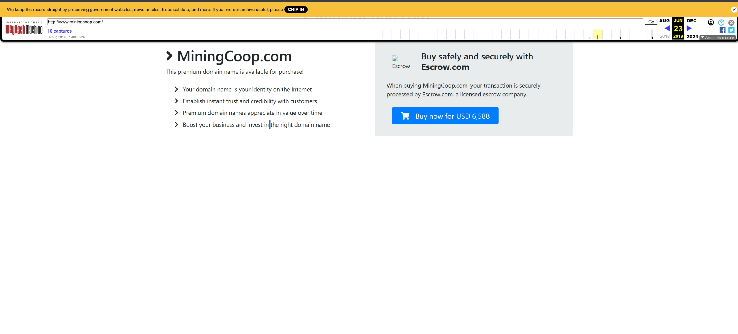The width and height of the screenshot is (738, 334).
Task: Click the Escrow logo image
Action: point(401,62)
